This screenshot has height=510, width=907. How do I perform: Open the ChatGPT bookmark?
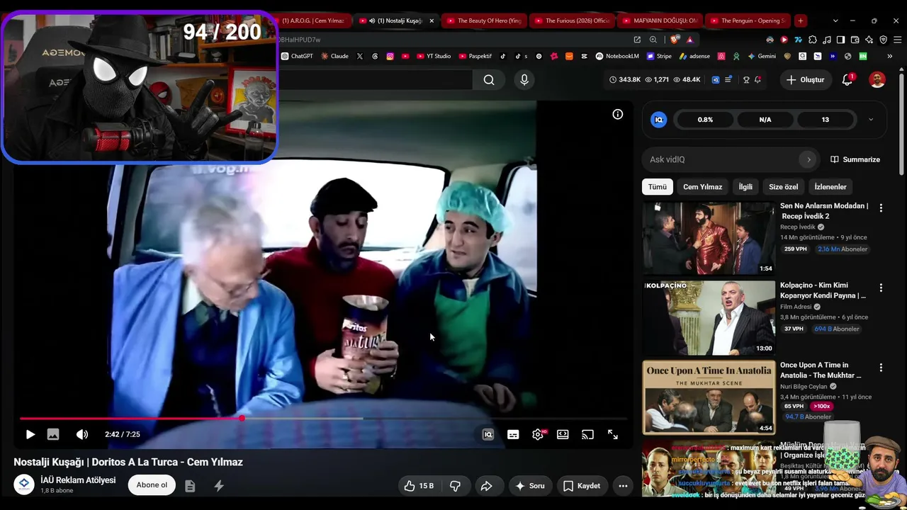(x=297, y=56)
